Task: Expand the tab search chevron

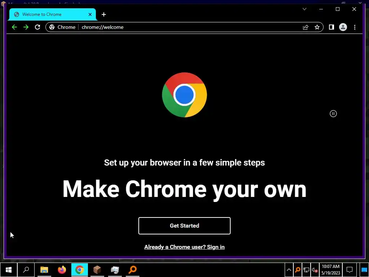Action: (304, 9)
